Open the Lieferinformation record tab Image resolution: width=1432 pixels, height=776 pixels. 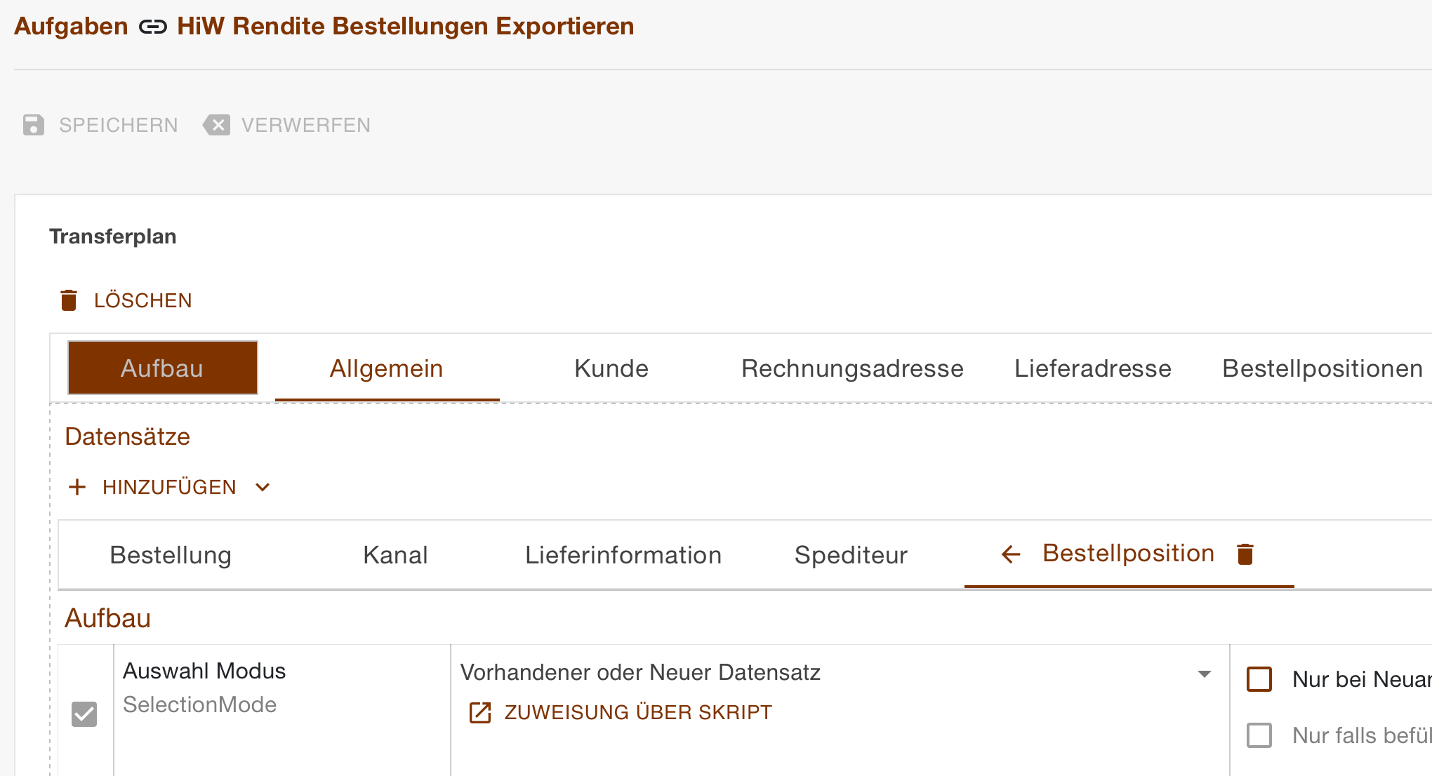(x=623, y=554)
